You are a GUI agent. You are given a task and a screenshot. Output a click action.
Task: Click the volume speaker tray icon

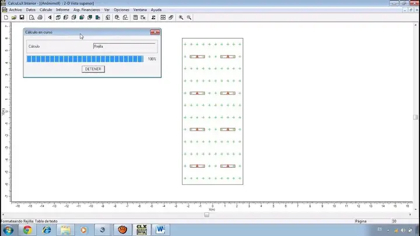tap(403, 230)
